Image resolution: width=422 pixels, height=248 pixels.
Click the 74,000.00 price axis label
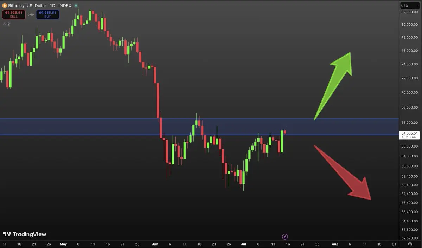click(x=410, y=64)
